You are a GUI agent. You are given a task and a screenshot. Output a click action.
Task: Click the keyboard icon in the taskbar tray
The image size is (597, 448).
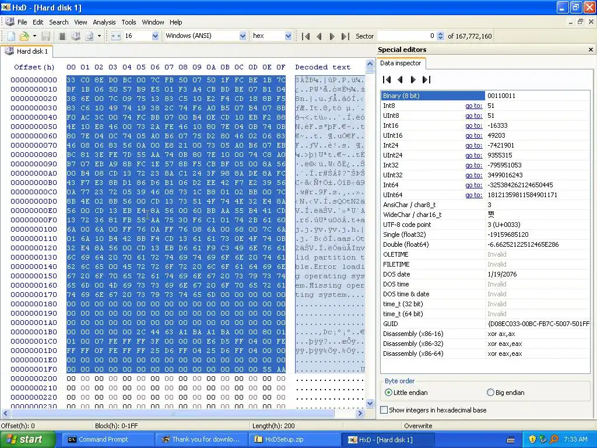tap(511, 440)
